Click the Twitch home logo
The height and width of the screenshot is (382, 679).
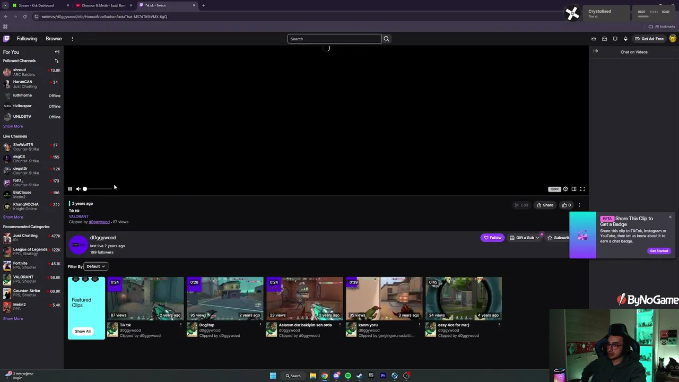point(6,39)
